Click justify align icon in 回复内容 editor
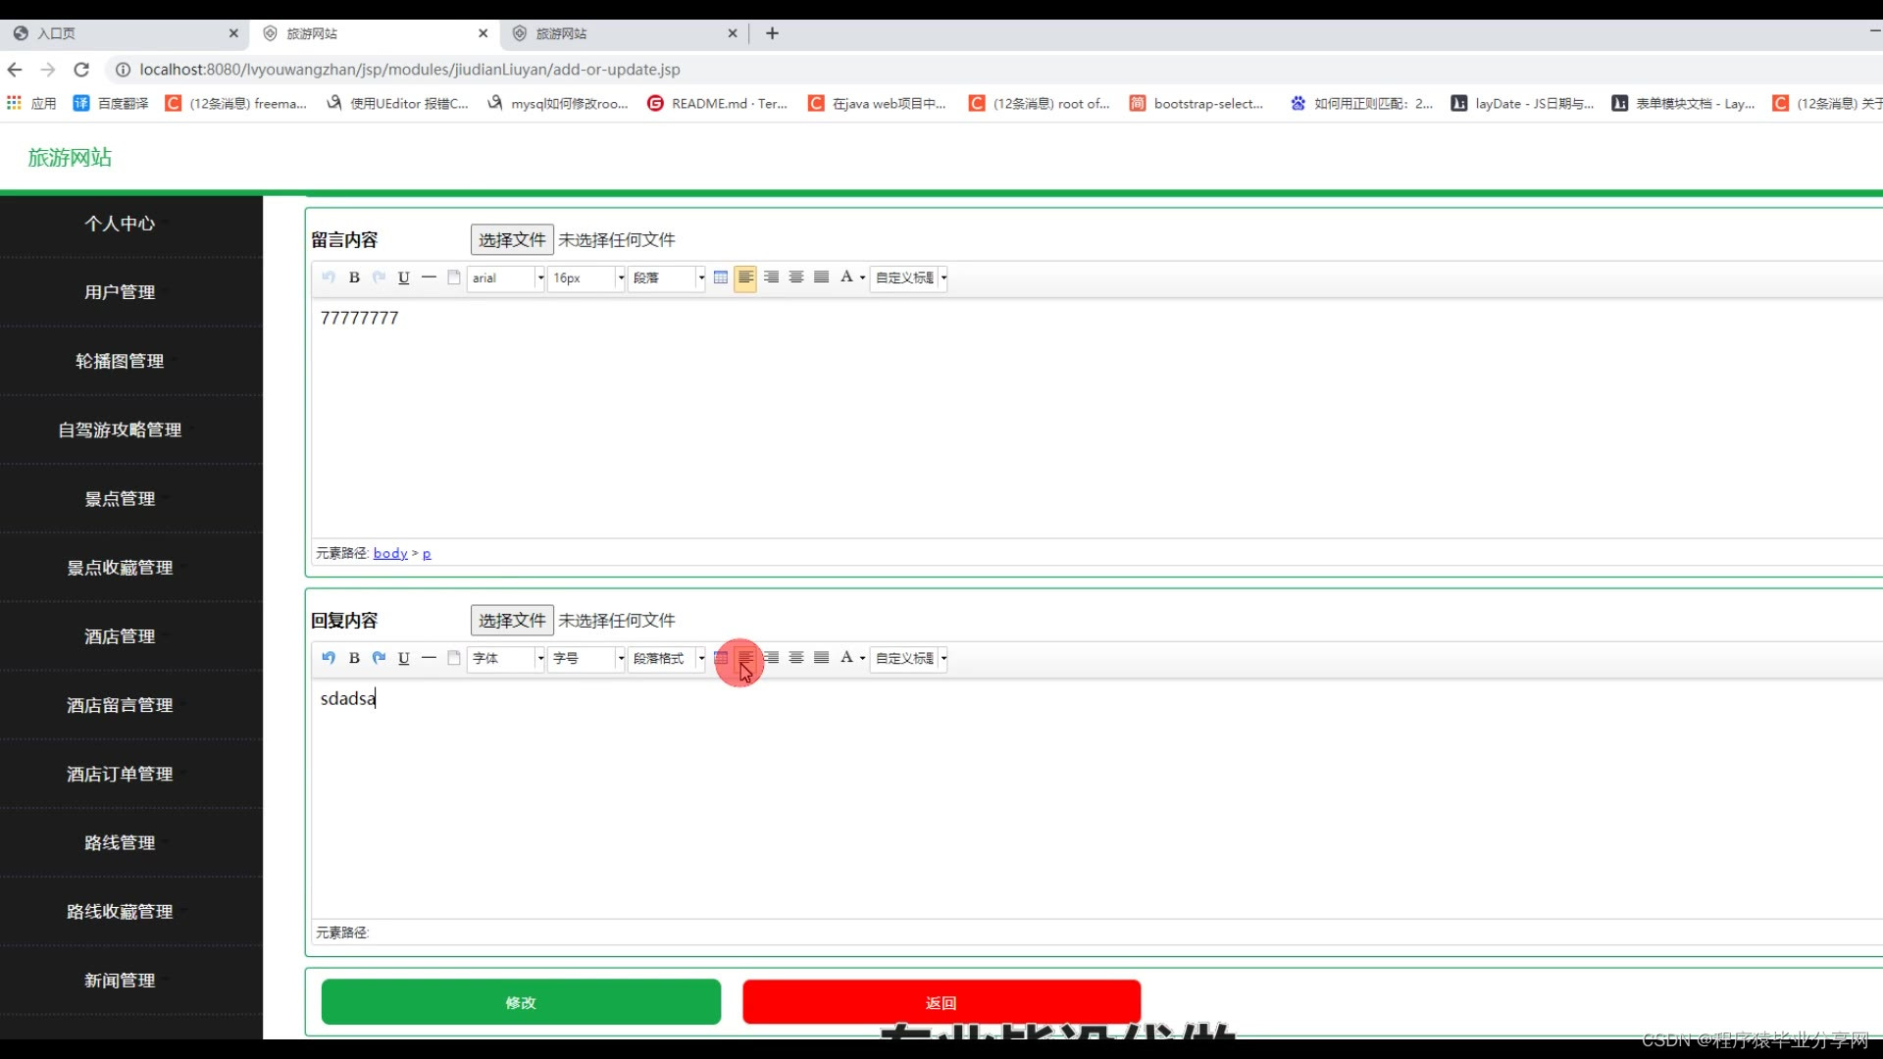 (821, 658)
